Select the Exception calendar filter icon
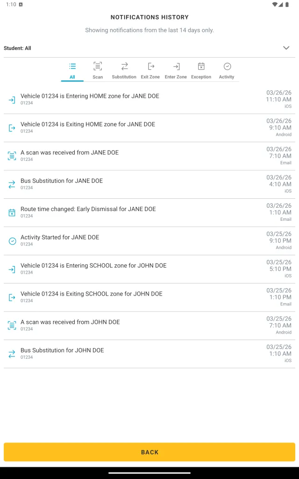Screen dimensions: 299x479 click(x=201, y=66)
